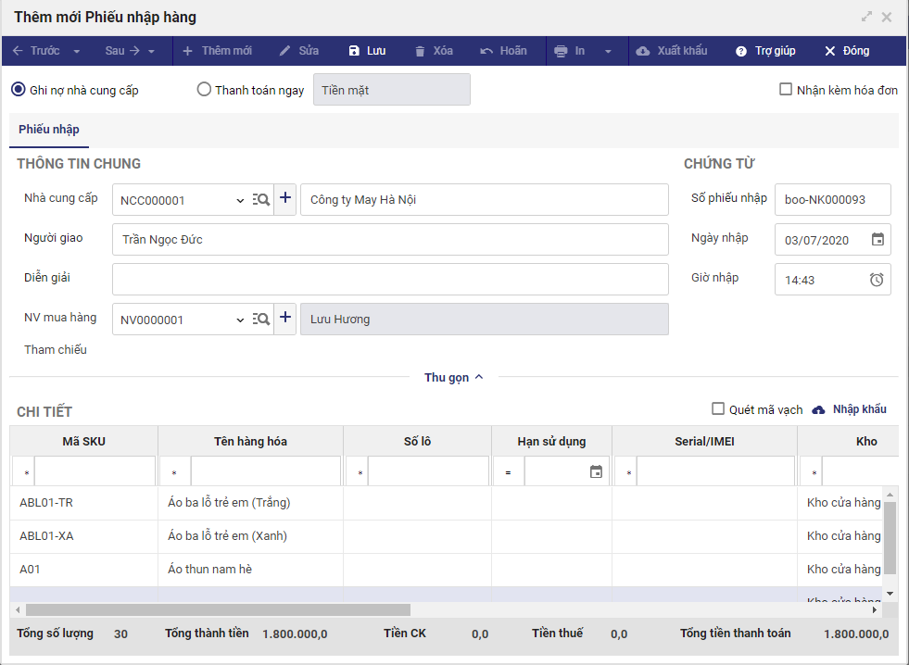Open the Trợ giúp help icon
This screenshot has width=909, height=665.
coord(741,51)
